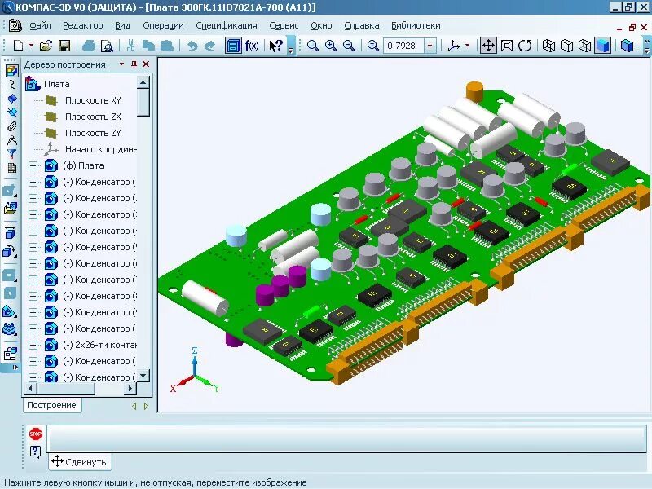
Task: Click the Сдвинуть button
Action: 80,461
